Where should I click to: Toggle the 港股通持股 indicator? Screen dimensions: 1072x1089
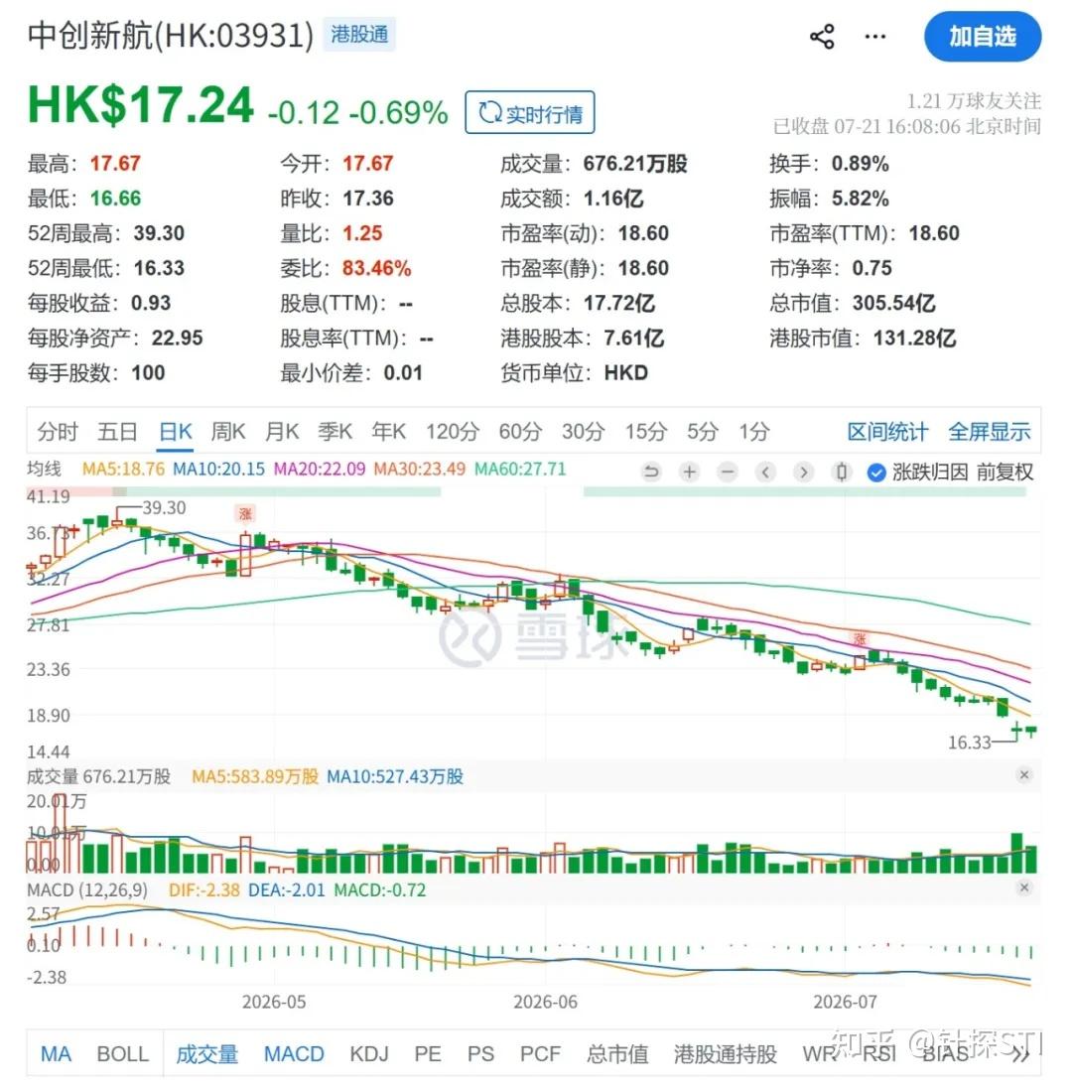(725, 1054)
